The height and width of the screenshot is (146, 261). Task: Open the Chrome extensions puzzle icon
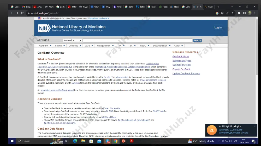[239, 13]
